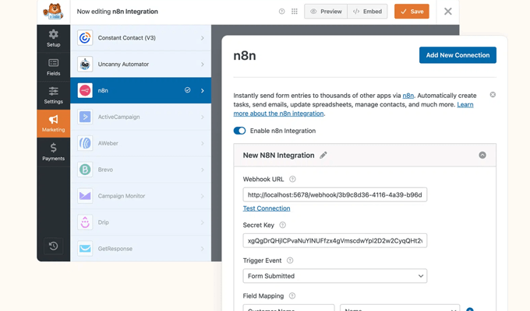
Task: Click the 'New N8N Integration' title text
Action: (278, 155)
